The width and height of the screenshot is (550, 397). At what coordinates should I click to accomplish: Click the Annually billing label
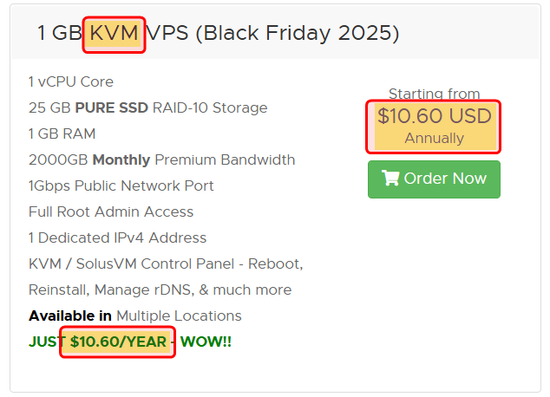coord(434,139)
